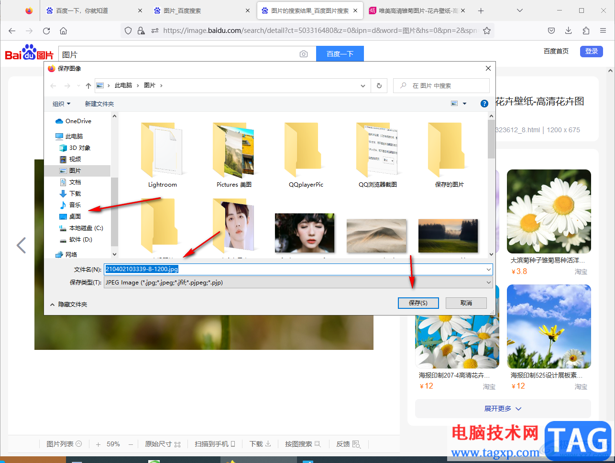Open the Pictures 美图 folder
Screen dimensions: 615x463
pos(234,155)
